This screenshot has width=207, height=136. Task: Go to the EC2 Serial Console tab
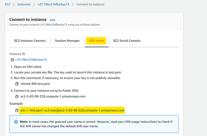127,41
